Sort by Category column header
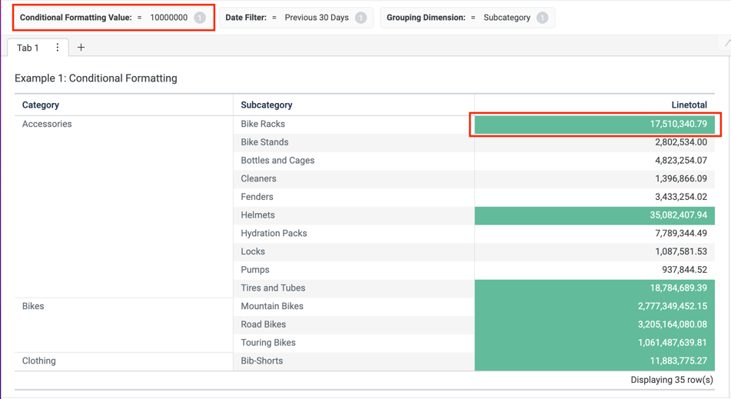This screenshot has height=399, width=731. pyautogui.click(x=41, y=105)
